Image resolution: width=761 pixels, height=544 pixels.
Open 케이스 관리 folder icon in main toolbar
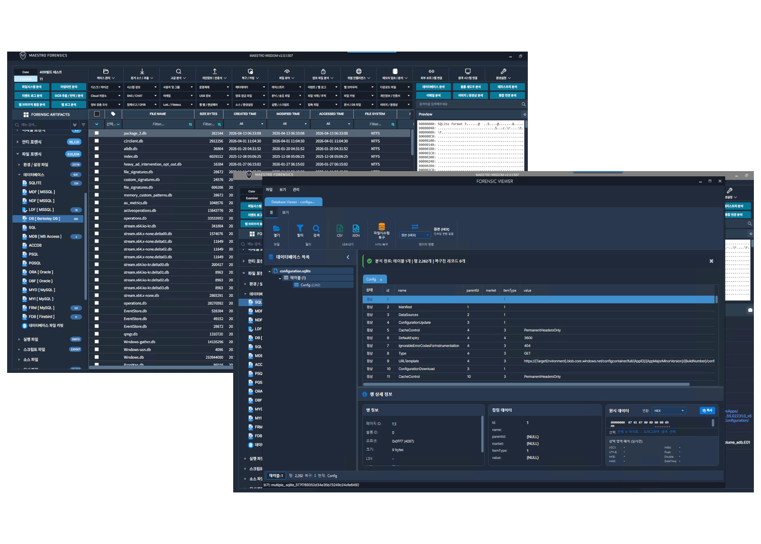pyautogui.click(x=106, y=71)
